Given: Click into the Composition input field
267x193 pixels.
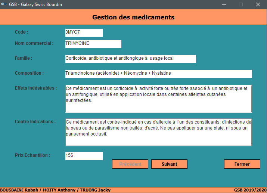Looking at the screenshot, I should tap(158, 74).
